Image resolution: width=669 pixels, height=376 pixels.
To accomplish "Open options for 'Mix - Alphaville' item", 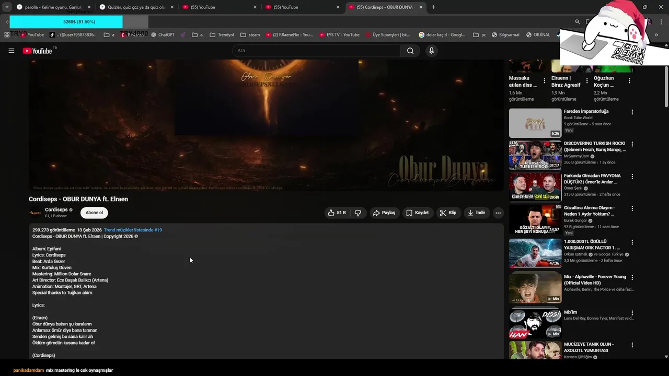I will click(x=632, y=277).
